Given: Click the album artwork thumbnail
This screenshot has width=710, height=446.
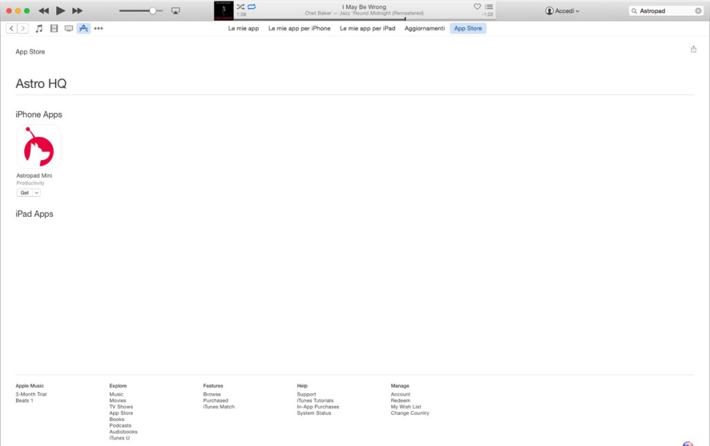Looking at the screenshot, I should point(224,10).
